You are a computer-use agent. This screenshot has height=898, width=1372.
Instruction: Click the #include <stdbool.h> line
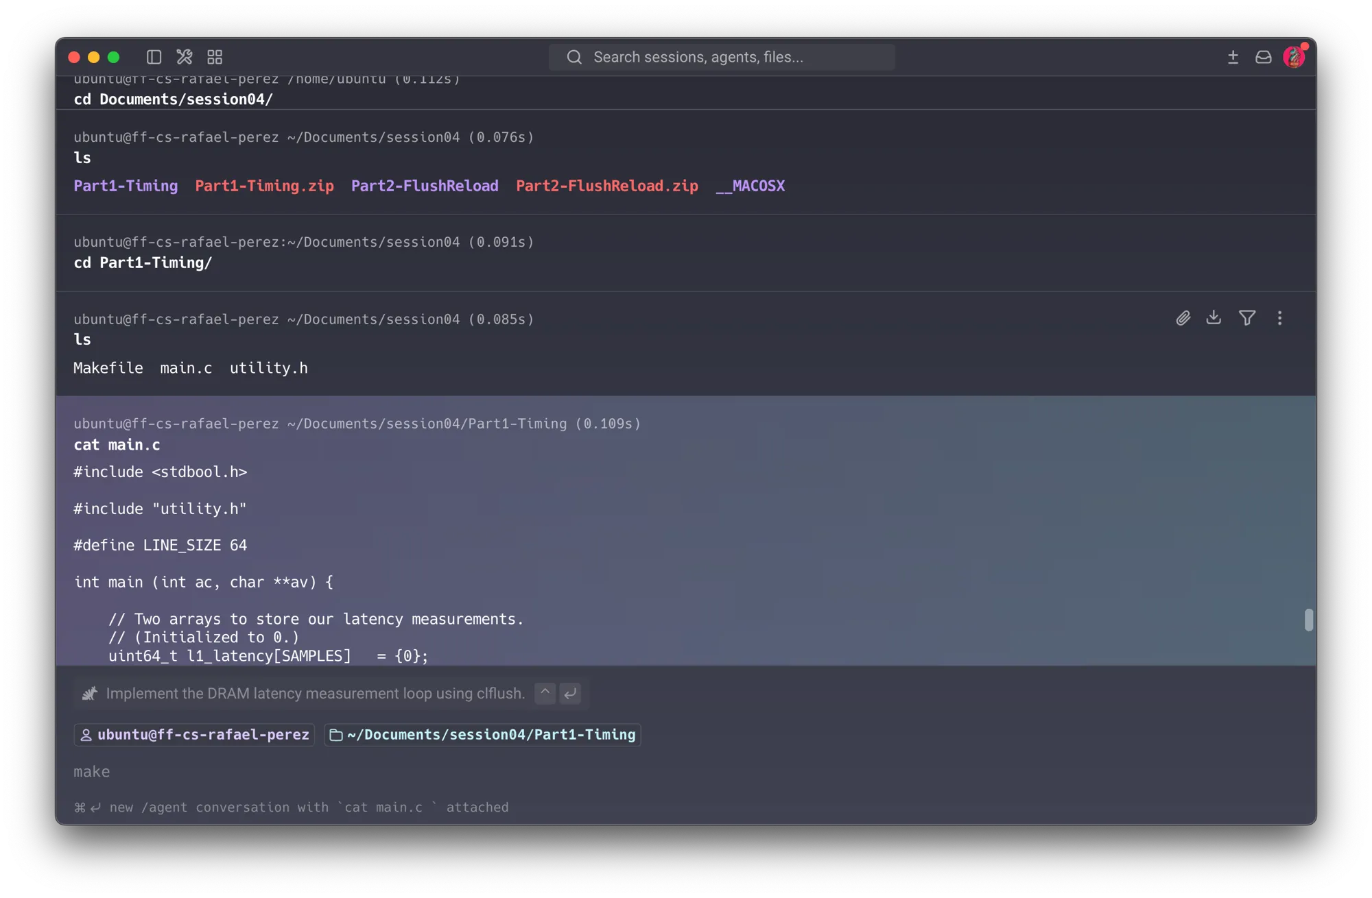point(161,472)
